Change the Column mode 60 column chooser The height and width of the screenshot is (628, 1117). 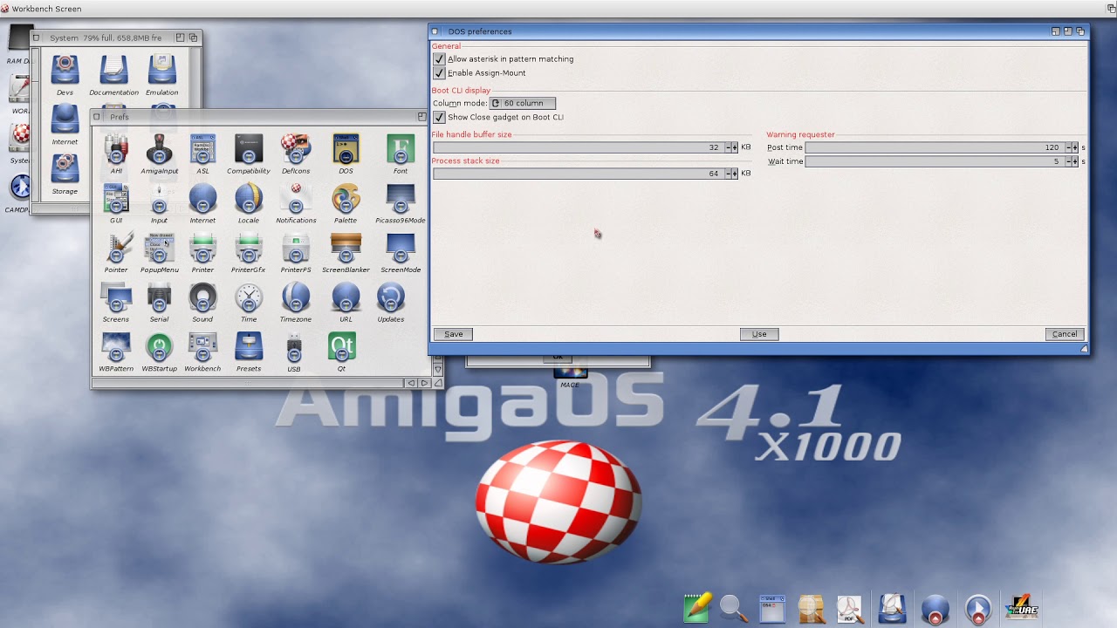coord(522,103)
